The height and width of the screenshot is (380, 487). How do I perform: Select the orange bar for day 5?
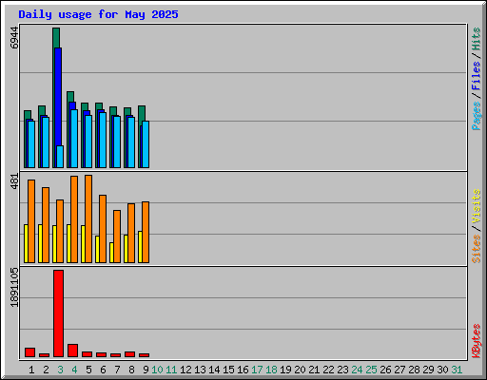(88, 218)
